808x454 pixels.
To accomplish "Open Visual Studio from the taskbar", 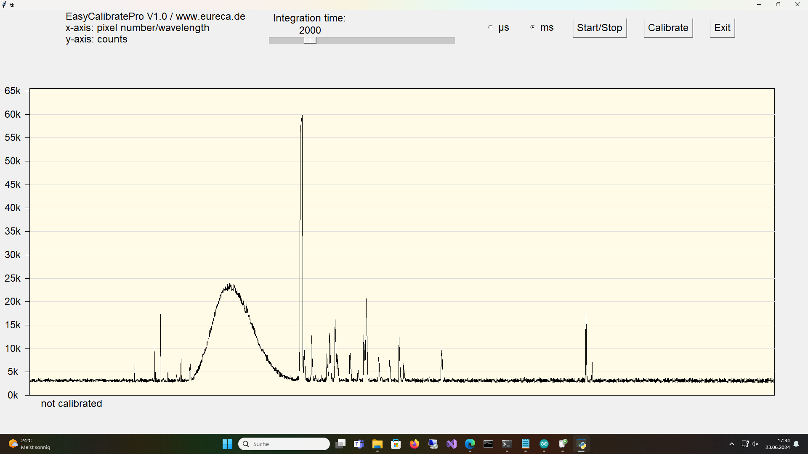I will point(452,444).
